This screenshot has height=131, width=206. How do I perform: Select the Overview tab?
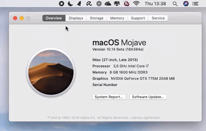click(x=54, y=18)
